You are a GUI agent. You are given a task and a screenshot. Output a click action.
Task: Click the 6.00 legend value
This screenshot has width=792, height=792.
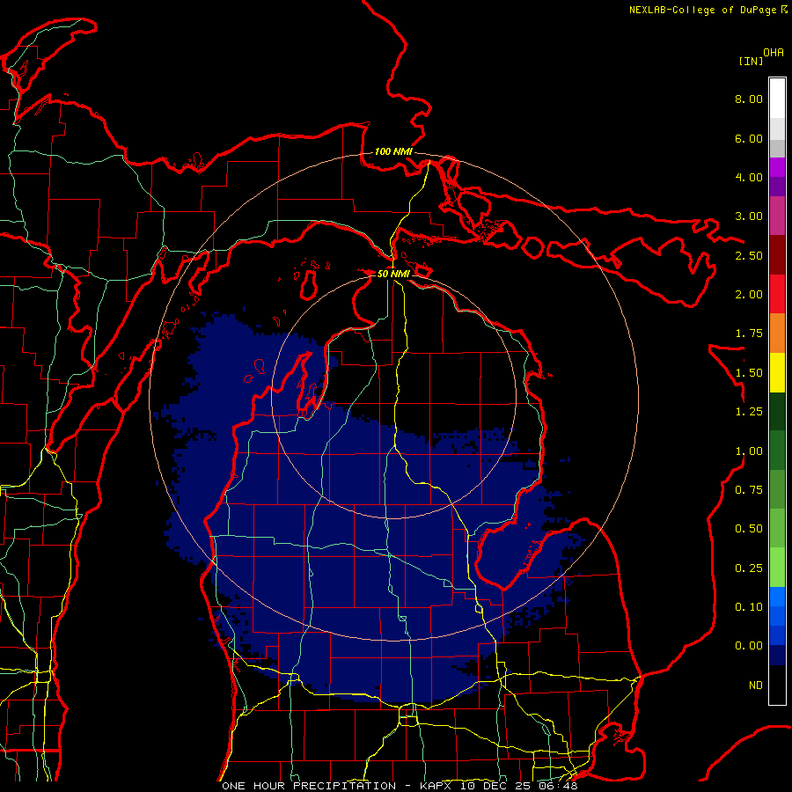click(749, 138)
